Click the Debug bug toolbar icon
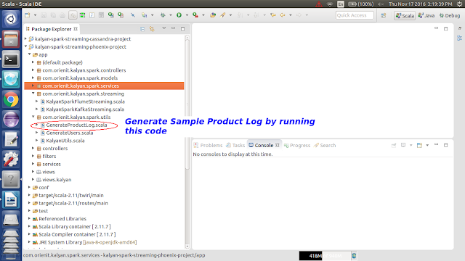The height and width of the screenshot is (261, 465). coord(163,15)
